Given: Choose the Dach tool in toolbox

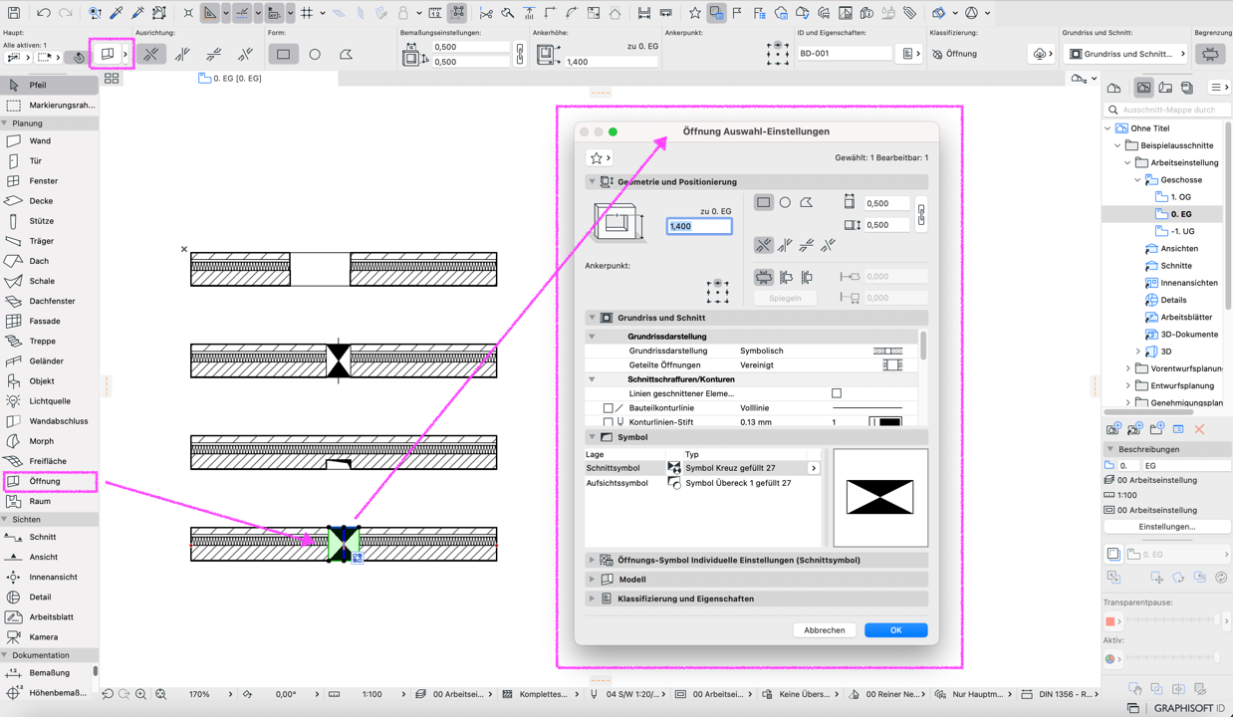Looking at the screenshot, I should click(x=50, y=261).
